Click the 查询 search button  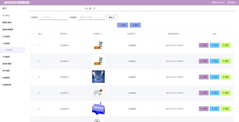coord(112,17)
